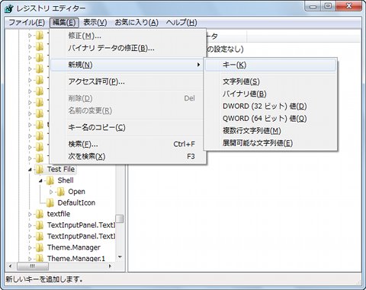366x290 pixels.
Task: Expand the textfile key
Action: coord(30,214)
